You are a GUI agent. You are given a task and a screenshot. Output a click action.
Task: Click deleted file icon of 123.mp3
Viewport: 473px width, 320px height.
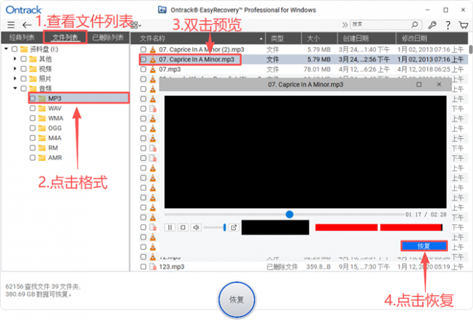point(153,267)
